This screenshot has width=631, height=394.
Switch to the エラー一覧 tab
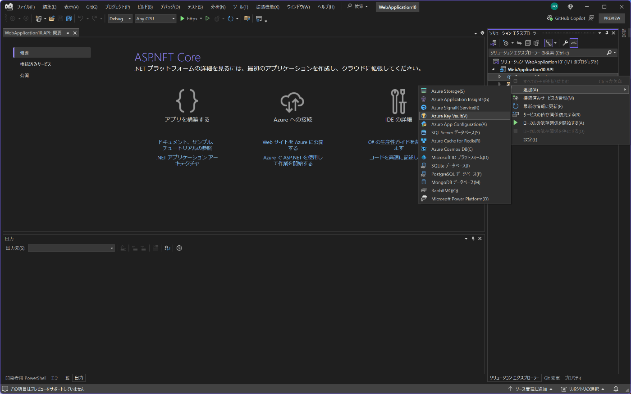[x=60, y=378]
